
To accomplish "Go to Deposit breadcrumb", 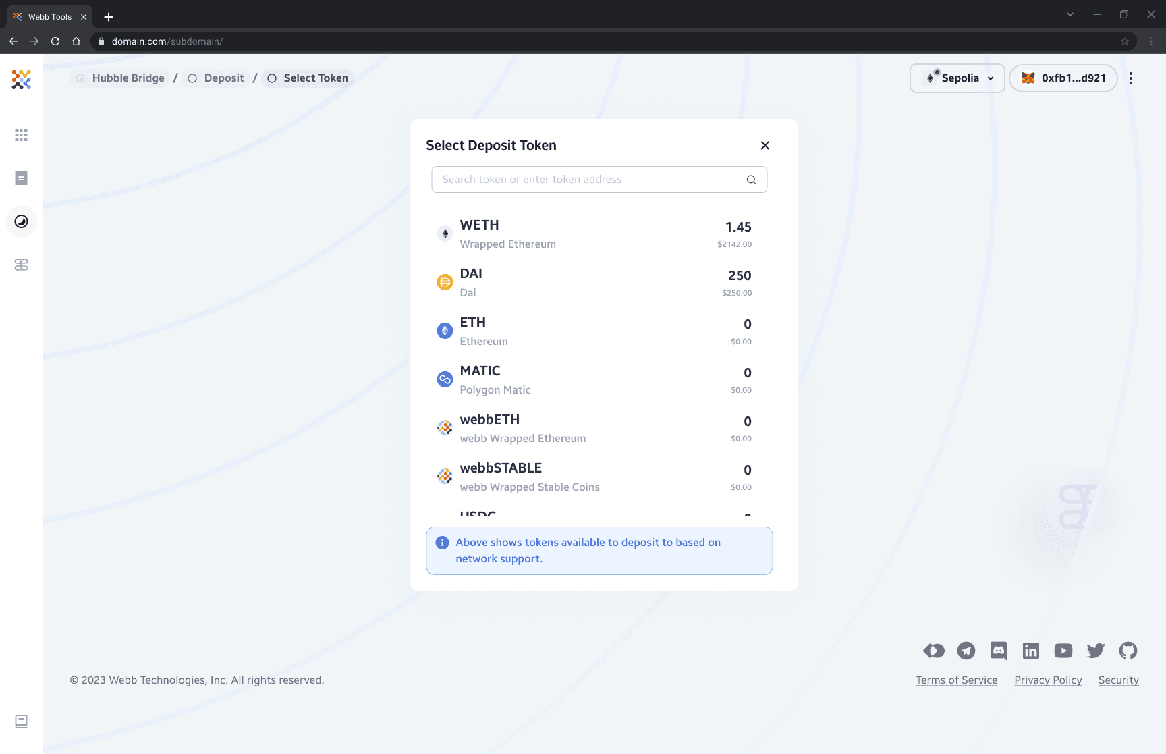I will point(216,78).
